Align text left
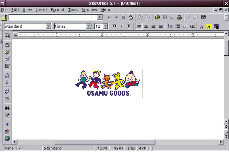Image resolution: width=229 pixels, height=158 pixels. [139, 26]
